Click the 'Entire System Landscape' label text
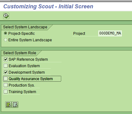Image resolution: width=132 pixels, height=114 pixels. pyautogui.click(x=30, y=40)
